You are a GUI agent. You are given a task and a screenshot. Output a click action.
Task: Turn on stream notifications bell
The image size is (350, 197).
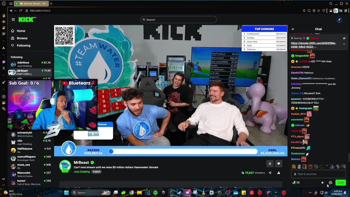[x=270, y=164]
